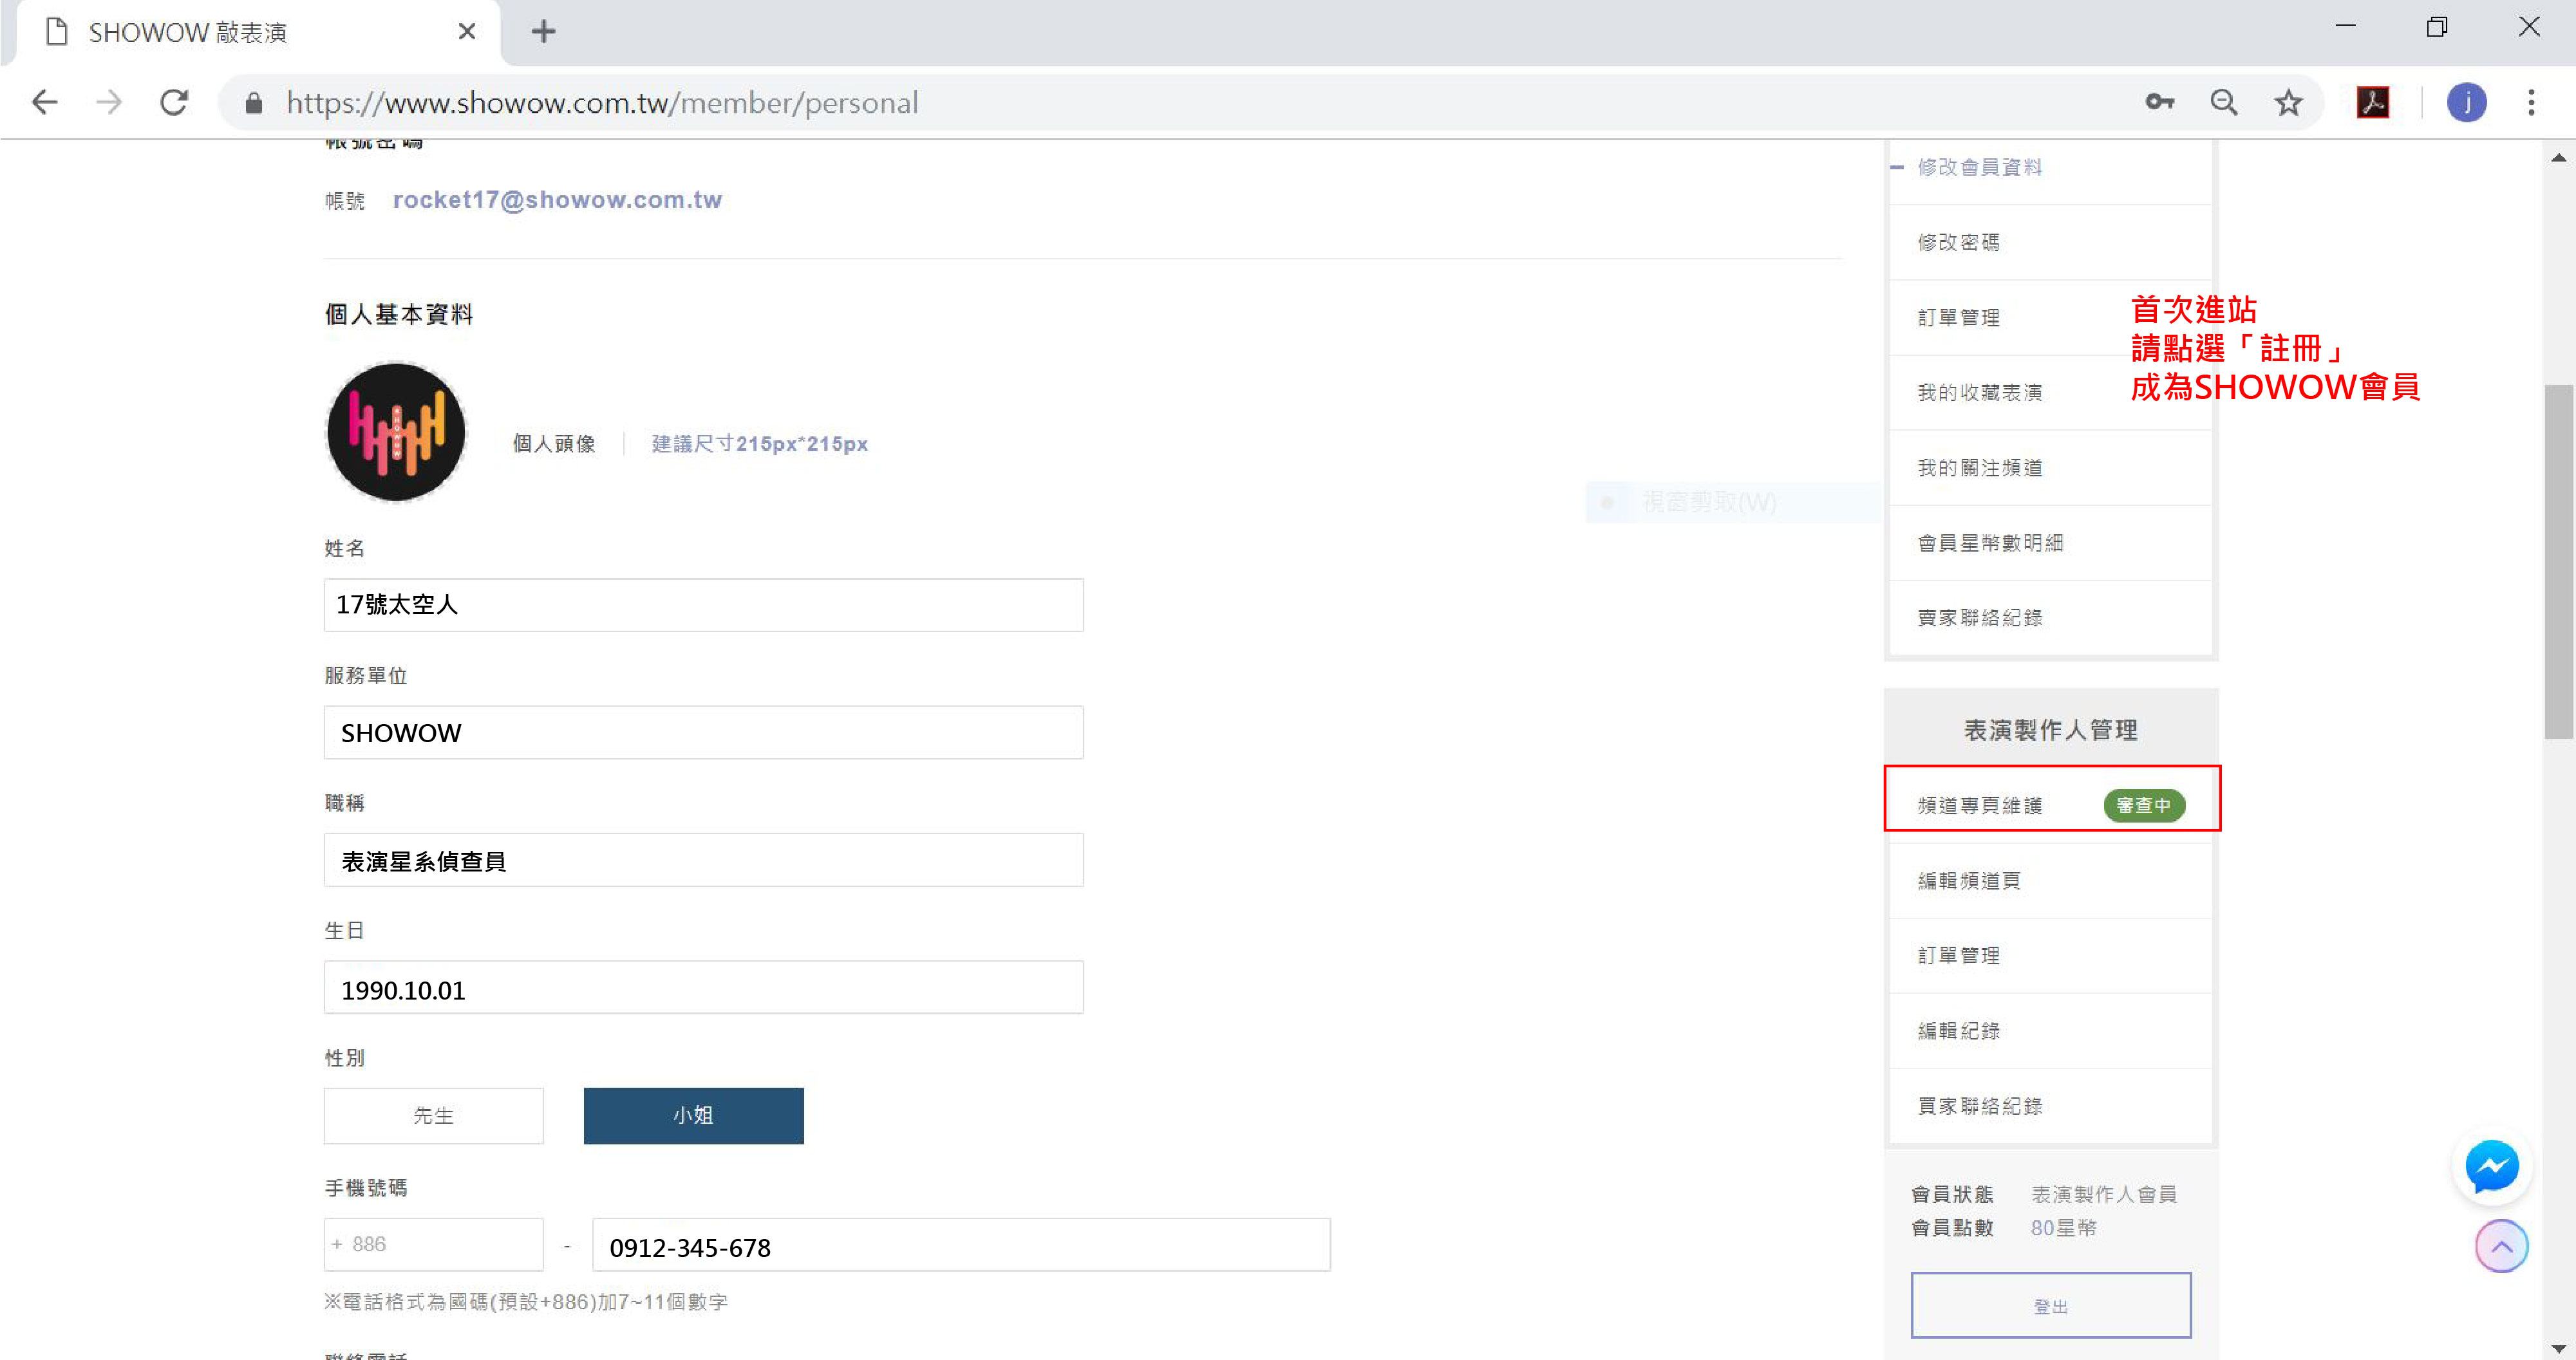
Task: Open saved passwords key icon
Action: [x=2159, y=102]
